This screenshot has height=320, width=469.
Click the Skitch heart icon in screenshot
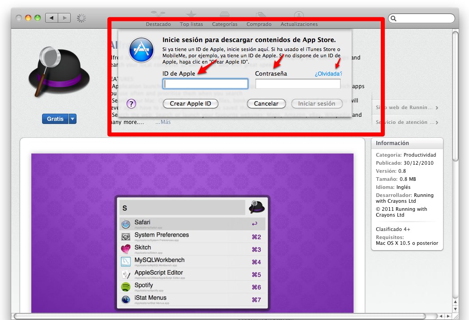[x=126, y=249]
